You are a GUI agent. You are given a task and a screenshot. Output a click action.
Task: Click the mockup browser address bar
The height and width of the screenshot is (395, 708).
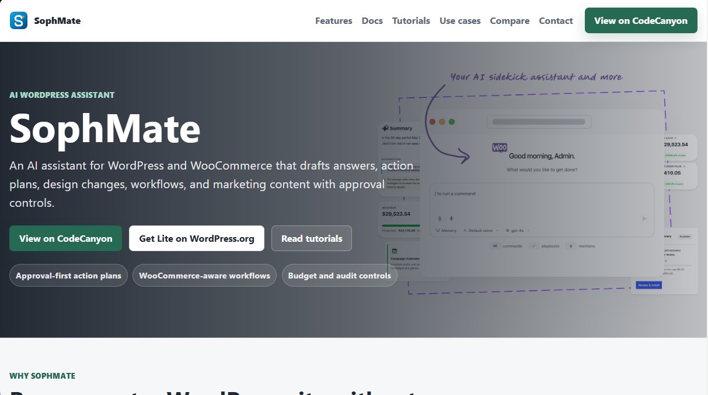point(539,122)
